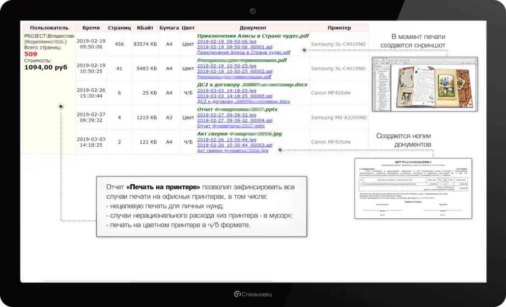Click the Страниц column header
Image resolution: width=506 pixels, height=307 pixels.
coord(119,27)
